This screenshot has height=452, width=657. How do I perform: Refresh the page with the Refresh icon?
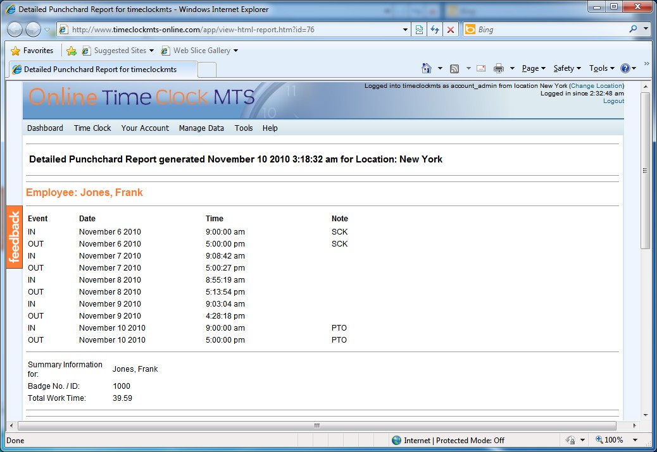tap(435, 30)
